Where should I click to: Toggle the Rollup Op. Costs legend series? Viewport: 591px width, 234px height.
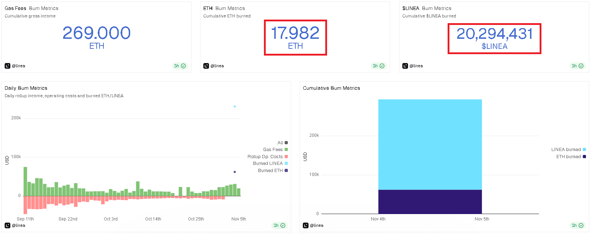click(268, 157)
